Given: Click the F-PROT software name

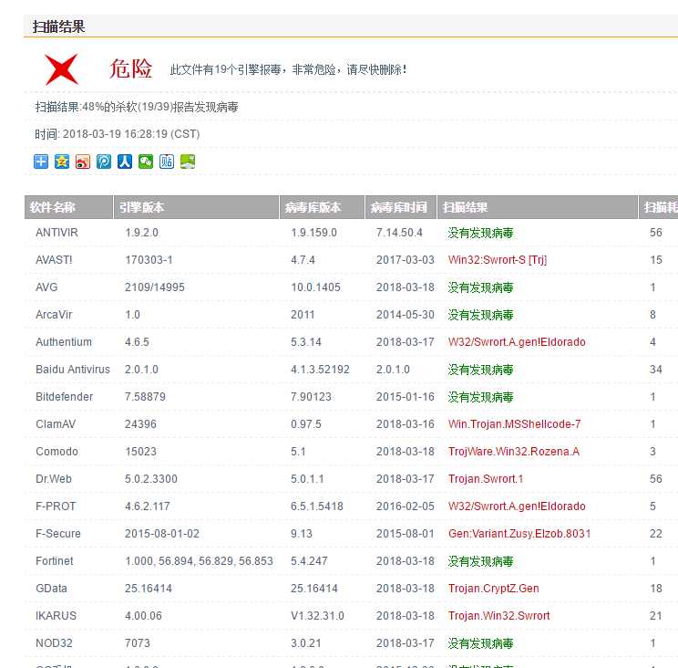Looking at the screenshot, I should (56, 506).
